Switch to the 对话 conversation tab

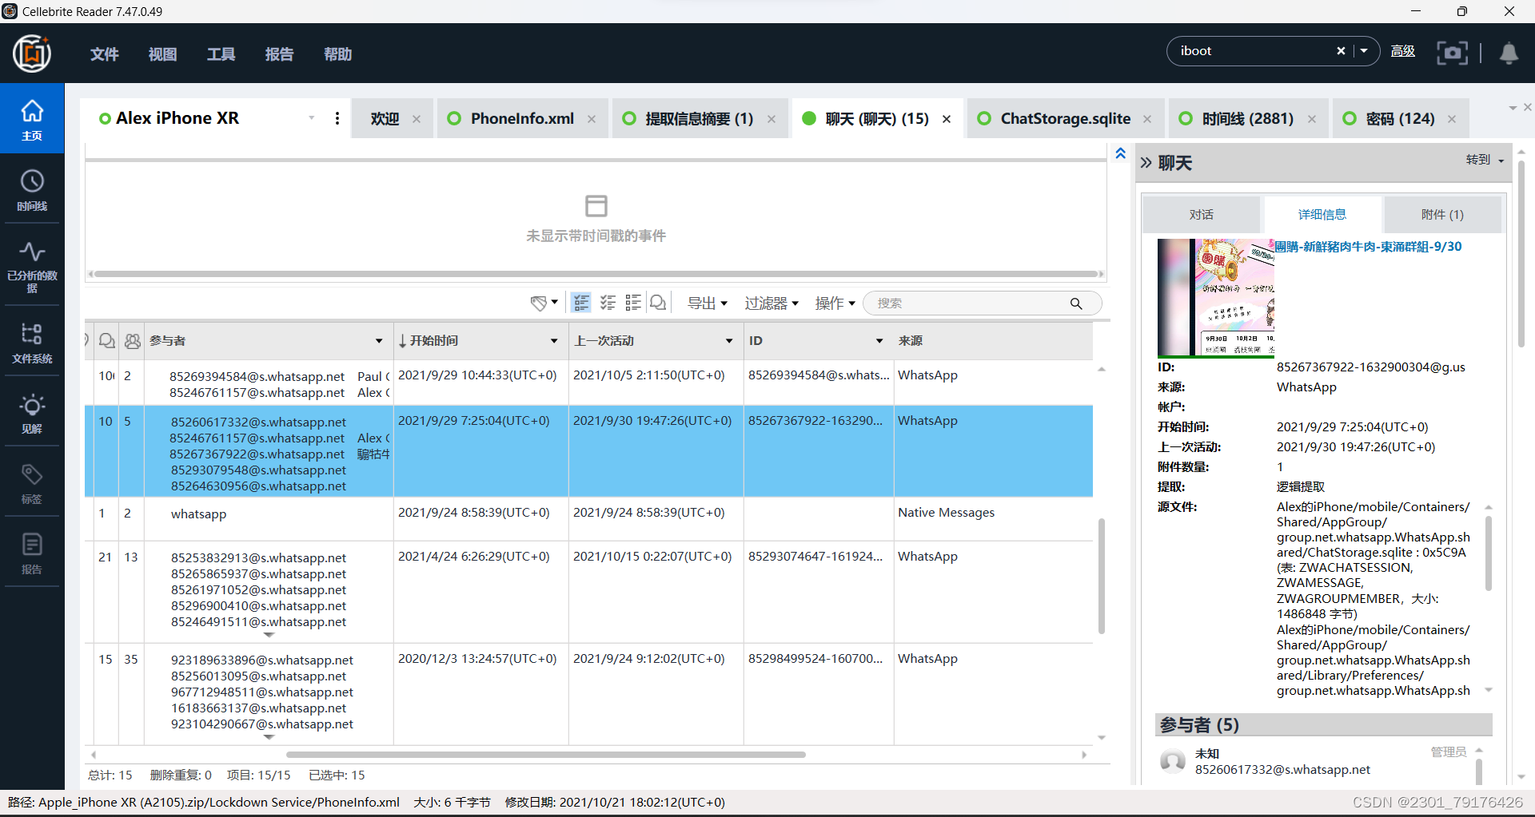pos(1201,214)
